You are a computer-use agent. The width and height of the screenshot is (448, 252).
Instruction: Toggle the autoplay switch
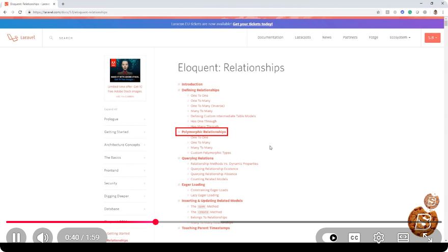click(x=330, y=237)
